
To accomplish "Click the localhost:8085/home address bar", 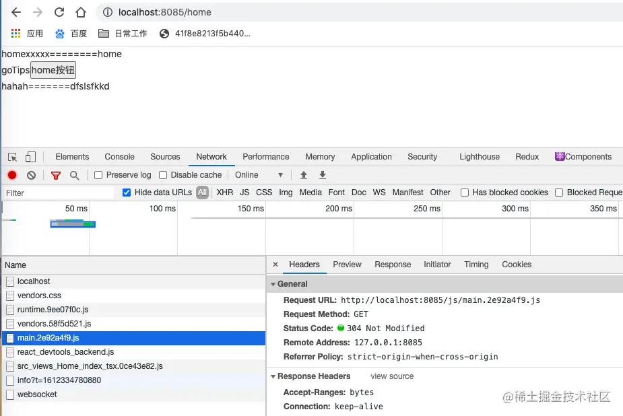I will [x=358, y=12].
